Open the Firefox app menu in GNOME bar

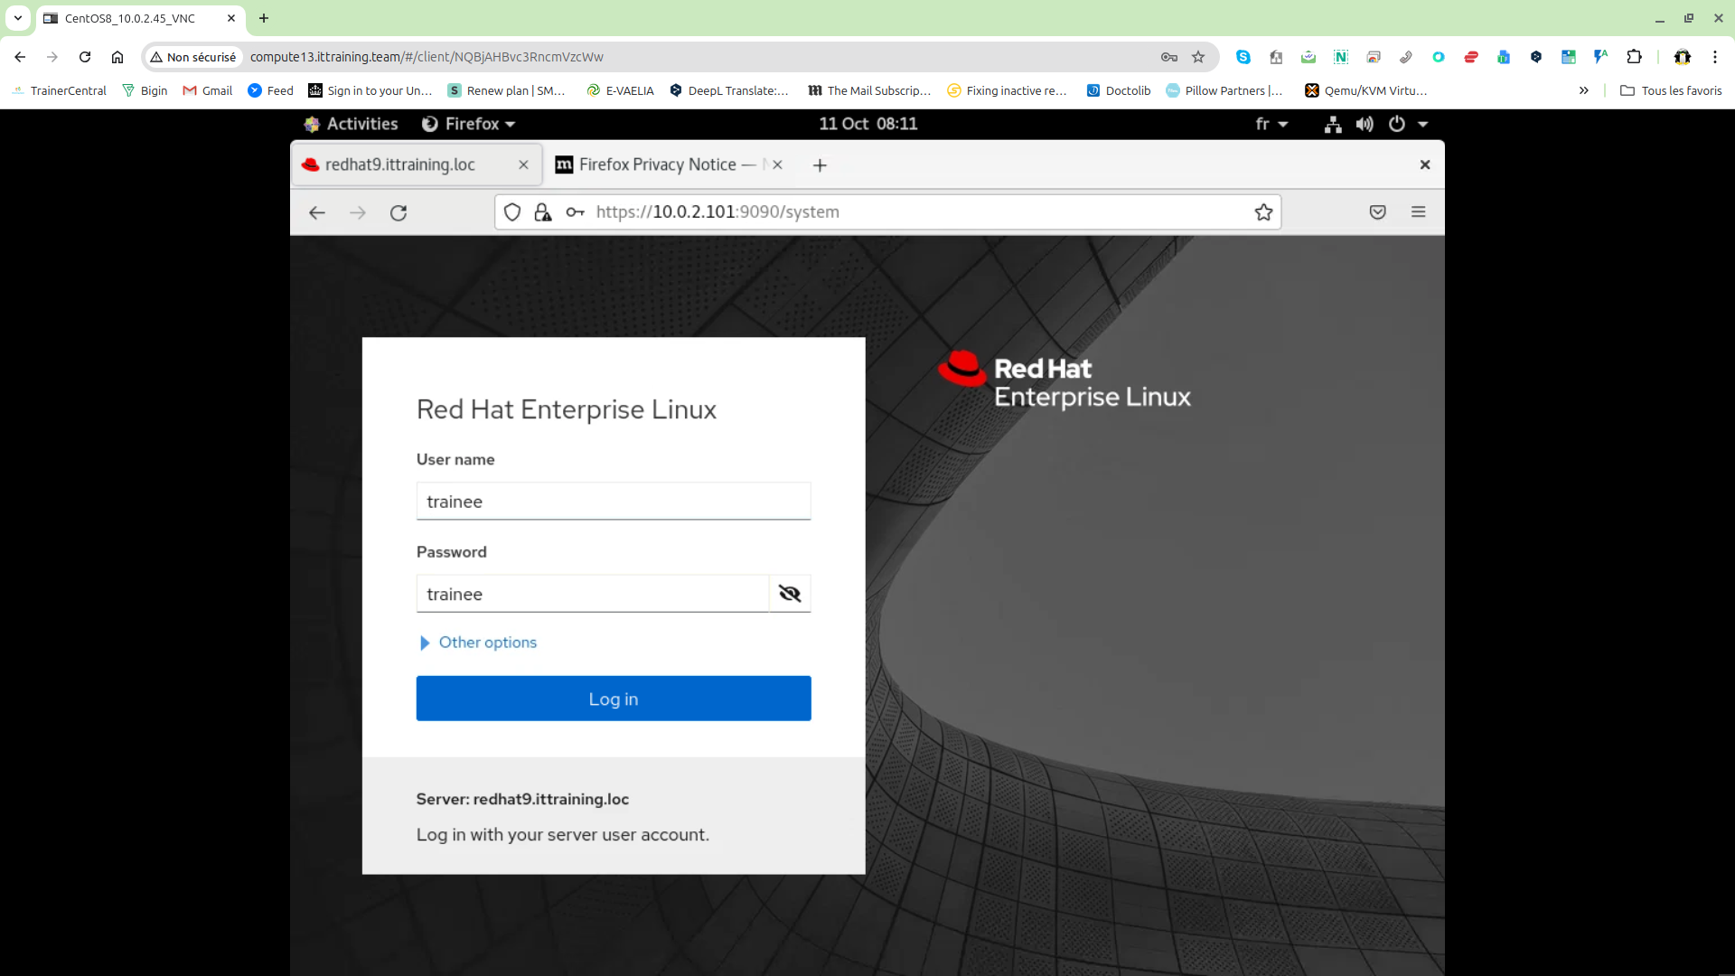pos(468,124)
